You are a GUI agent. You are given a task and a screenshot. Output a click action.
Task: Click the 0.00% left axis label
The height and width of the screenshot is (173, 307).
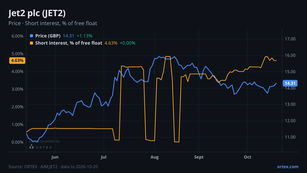(x=17, y=142)
